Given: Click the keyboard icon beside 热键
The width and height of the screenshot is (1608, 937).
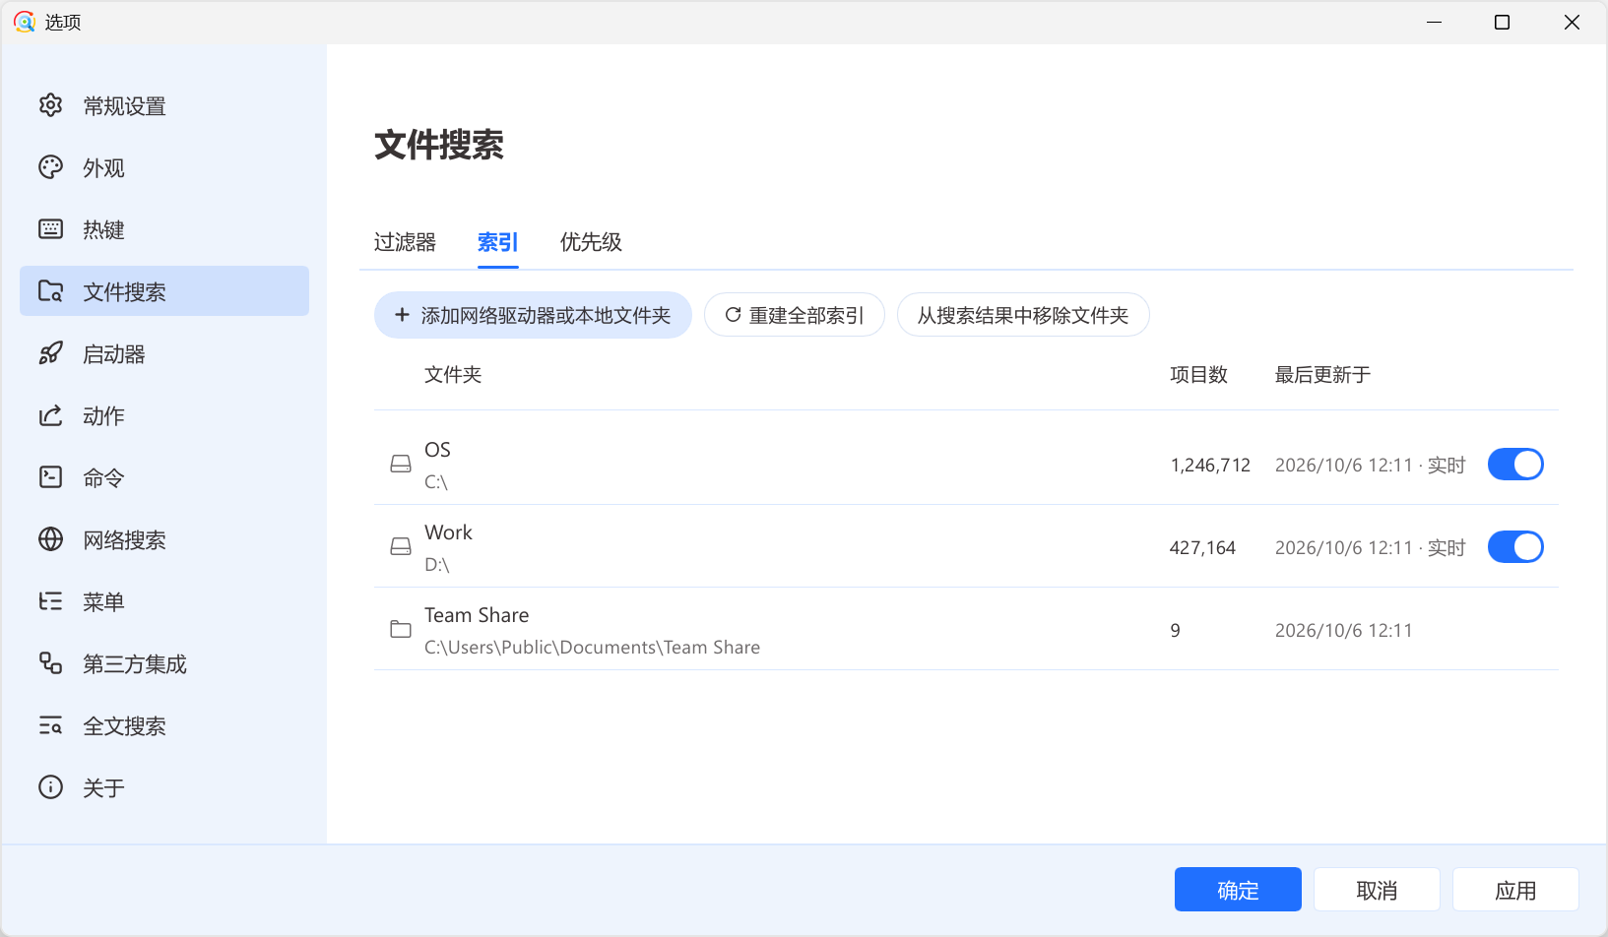Looking at the screenshot, I should [50, 229].
